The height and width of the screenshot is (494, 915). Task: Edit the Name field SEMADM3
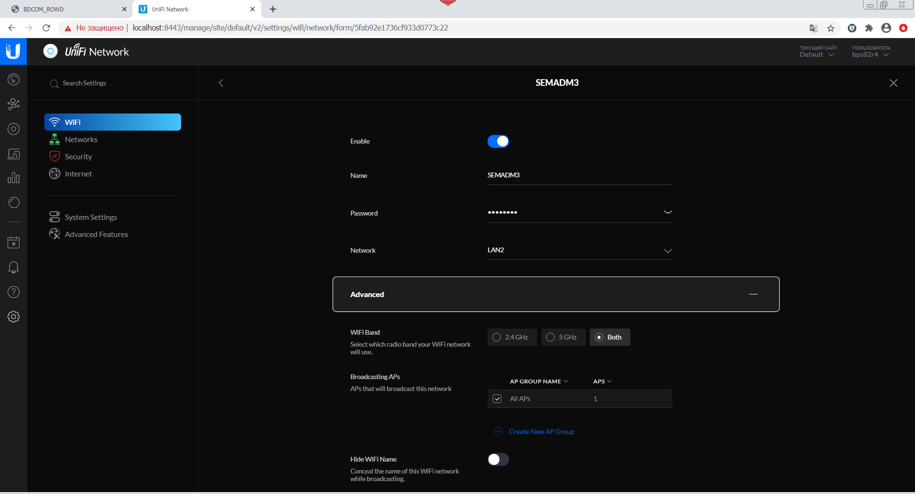(579, 175)
